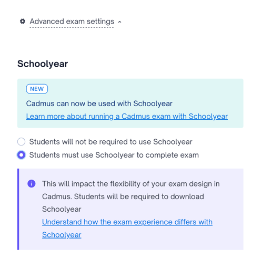This screenshot has height=270, width=262.
Task: Click the underlined 'Schoolyear' word ending the notice link
Action: (62, 235)
